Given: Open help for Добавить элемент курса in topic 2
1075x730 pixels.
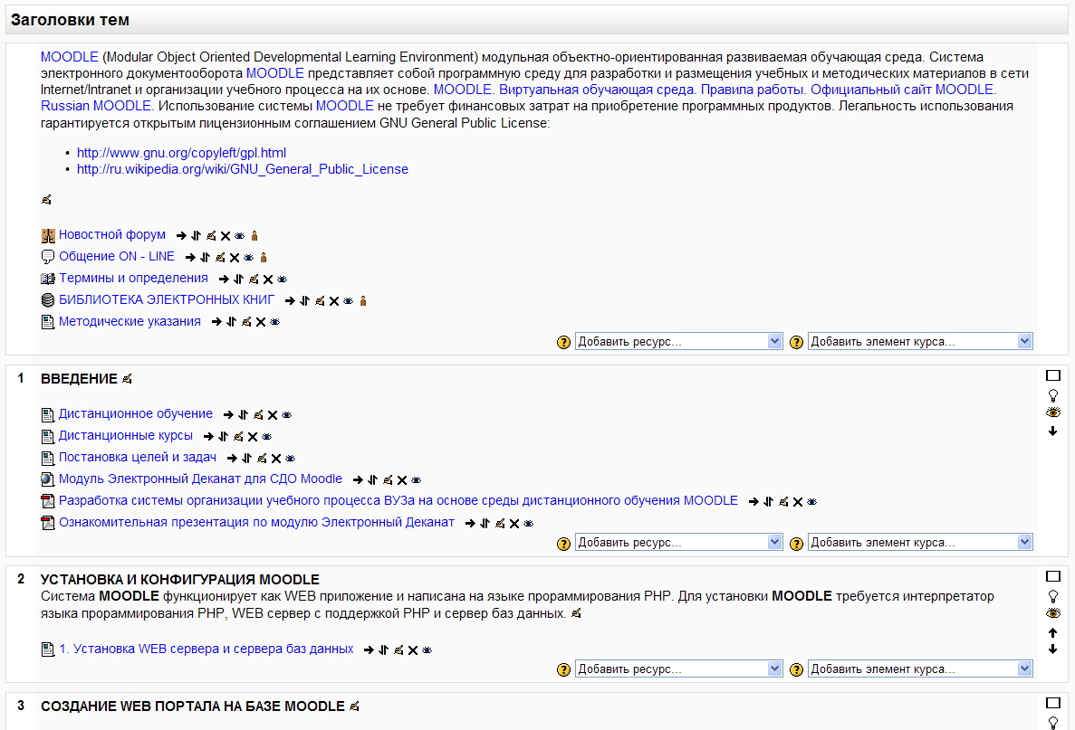Looking at the screenshot, I should pyautogui.click(x=797, y=669).
